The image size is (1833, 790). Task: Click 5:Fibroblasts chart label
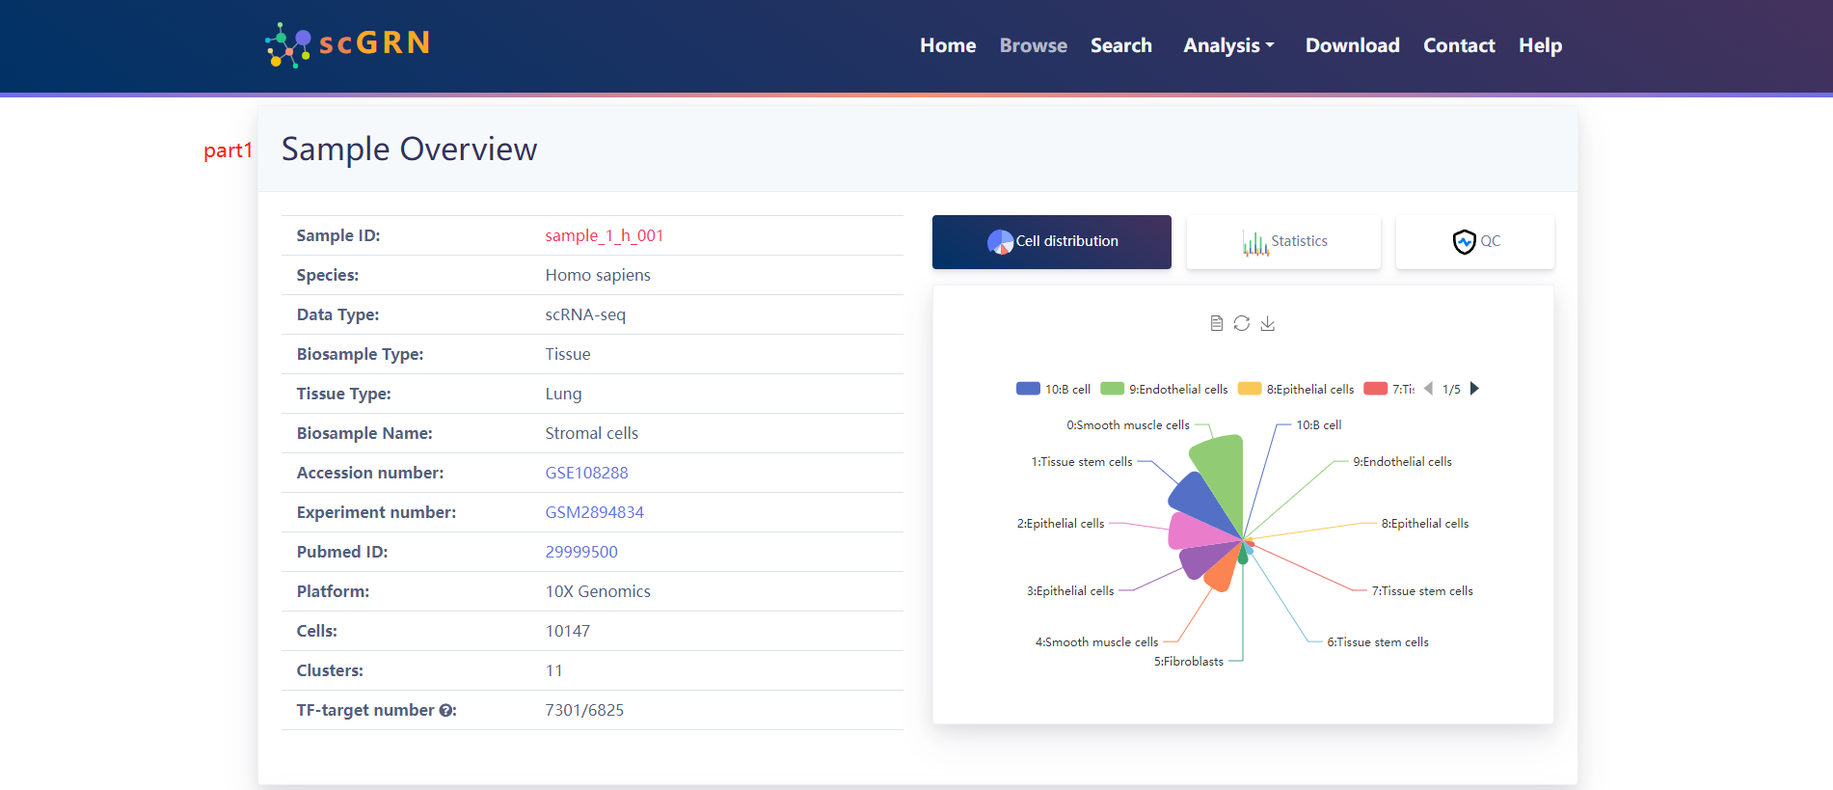click(x=1189, y=662)
